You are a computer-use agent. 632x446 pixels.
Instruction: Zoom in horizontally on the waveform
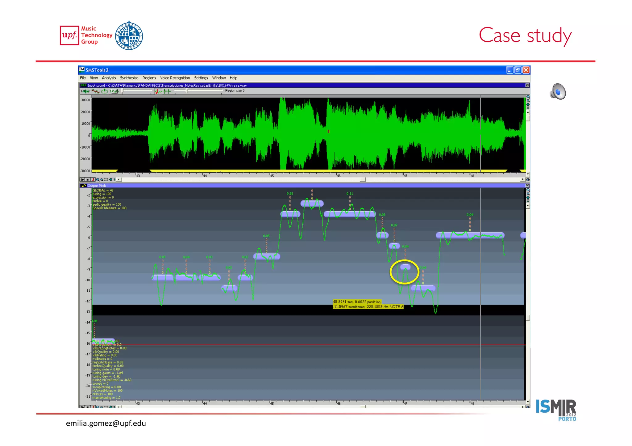point(98,180)
